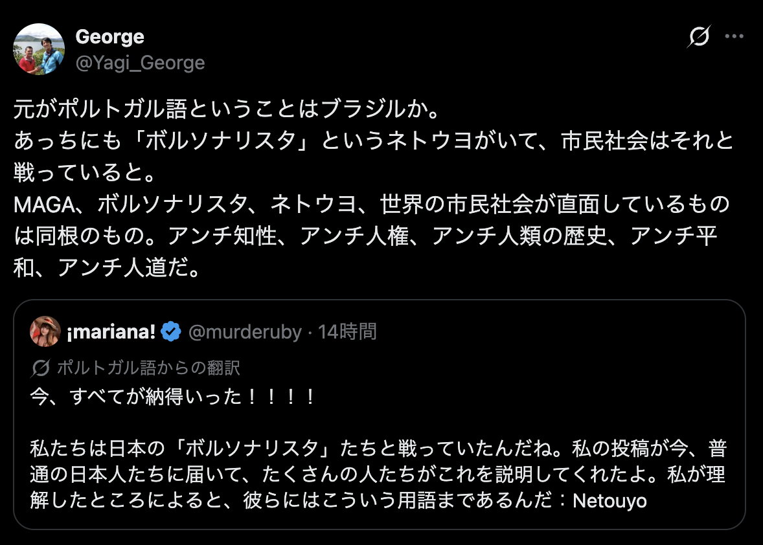The width and height of the screenshot is (763, 545).
Task: Click 解したところによると in the quoted post
Action: 116,500
